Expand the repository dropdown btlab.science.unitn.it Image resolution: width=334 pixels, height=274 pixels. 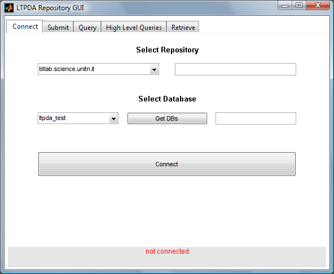tap(98, 69)
